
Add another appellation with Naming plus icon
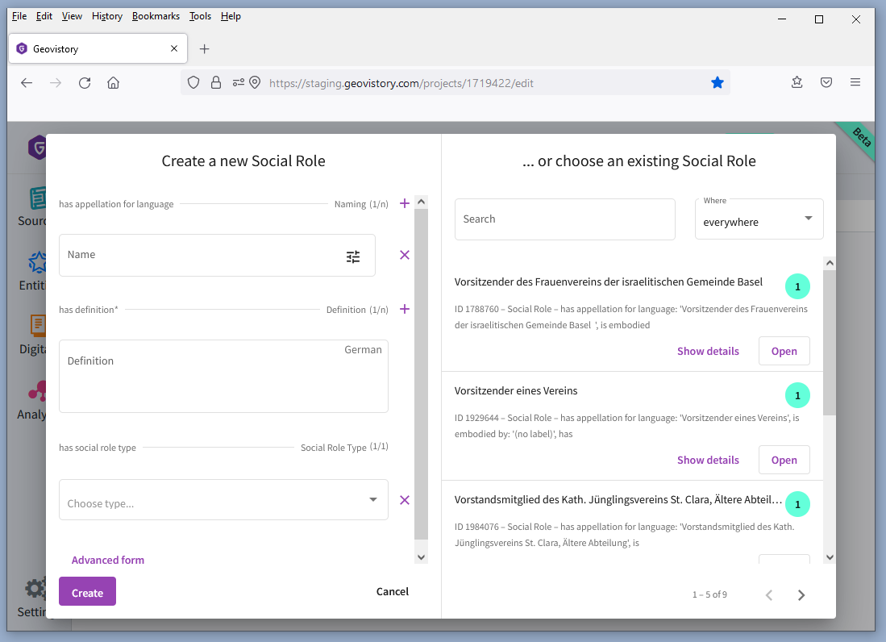tap(405, 203)
